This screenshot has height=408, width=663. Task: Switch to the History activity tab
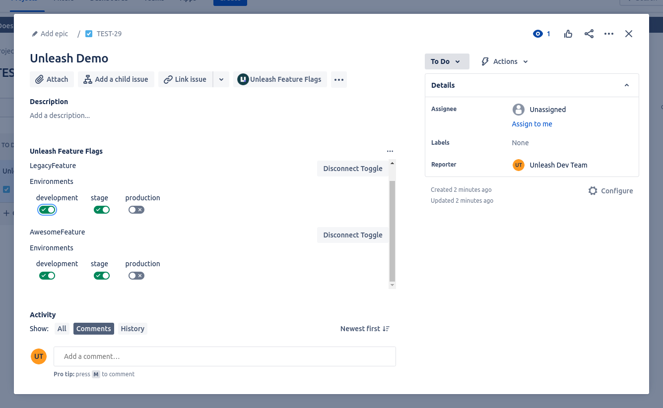133,329
